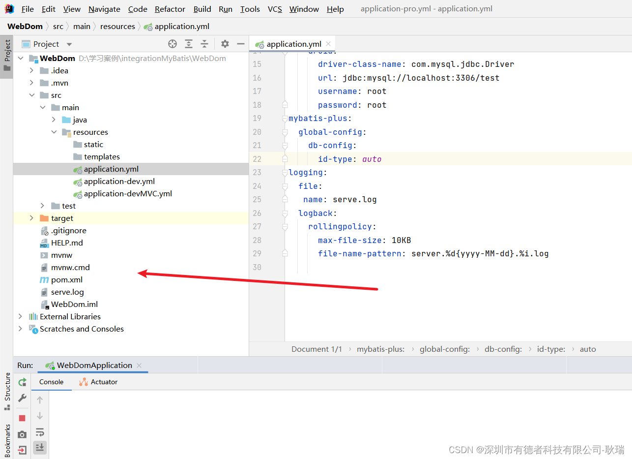Select serve.log file in project tree
Screen dimensions: 632x459
coord(67,292)
